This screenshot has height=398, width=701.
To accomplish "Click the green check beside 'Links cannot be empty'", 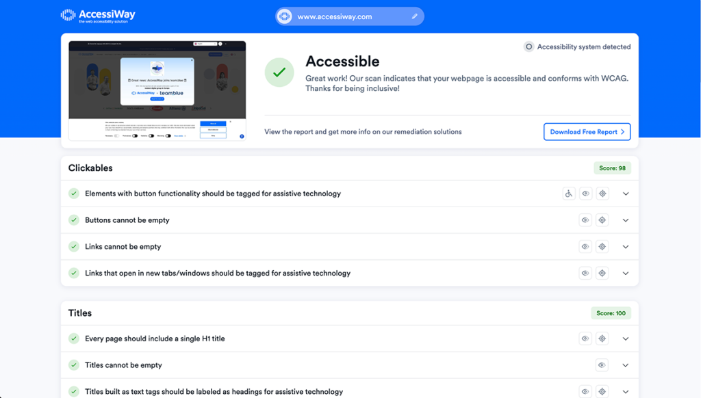I will (x=73, y=247).
